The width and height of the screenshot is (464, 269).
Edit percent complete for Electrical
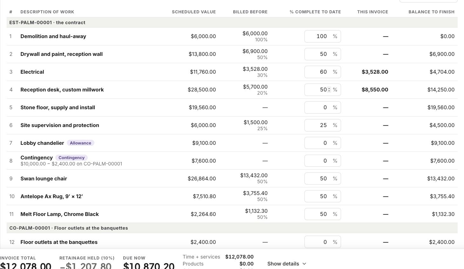pos(323,72)
